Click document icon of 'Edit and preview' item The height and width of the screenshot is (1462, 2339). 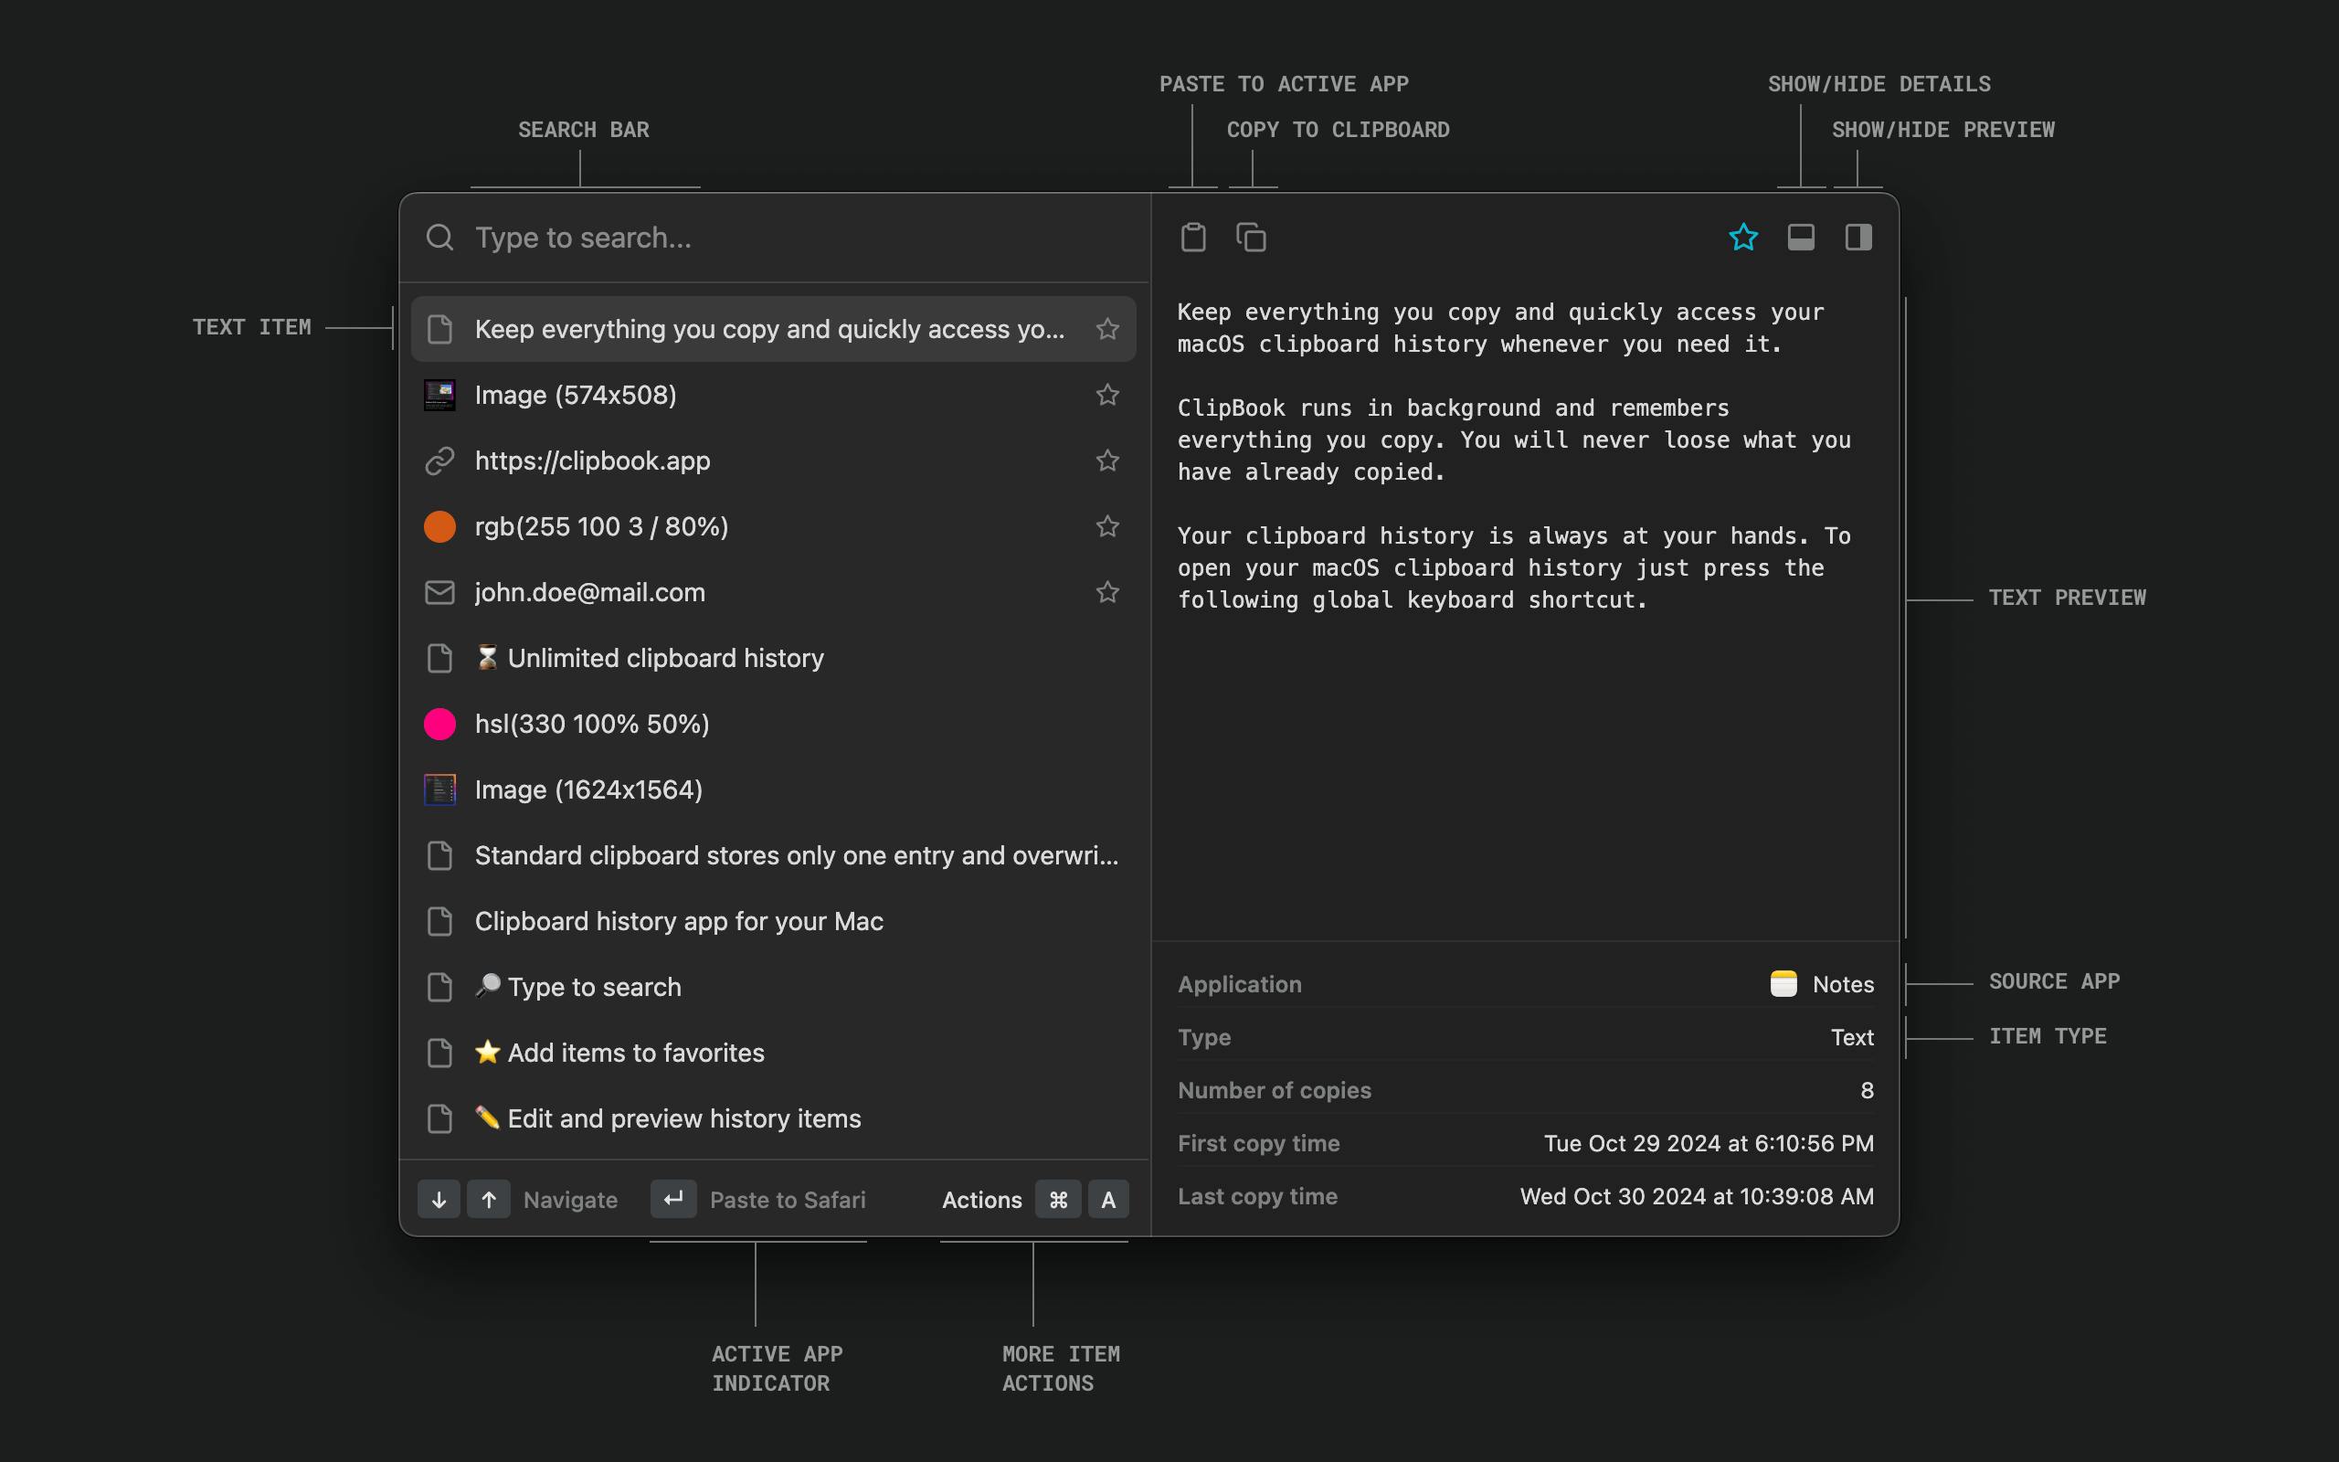439,1118
